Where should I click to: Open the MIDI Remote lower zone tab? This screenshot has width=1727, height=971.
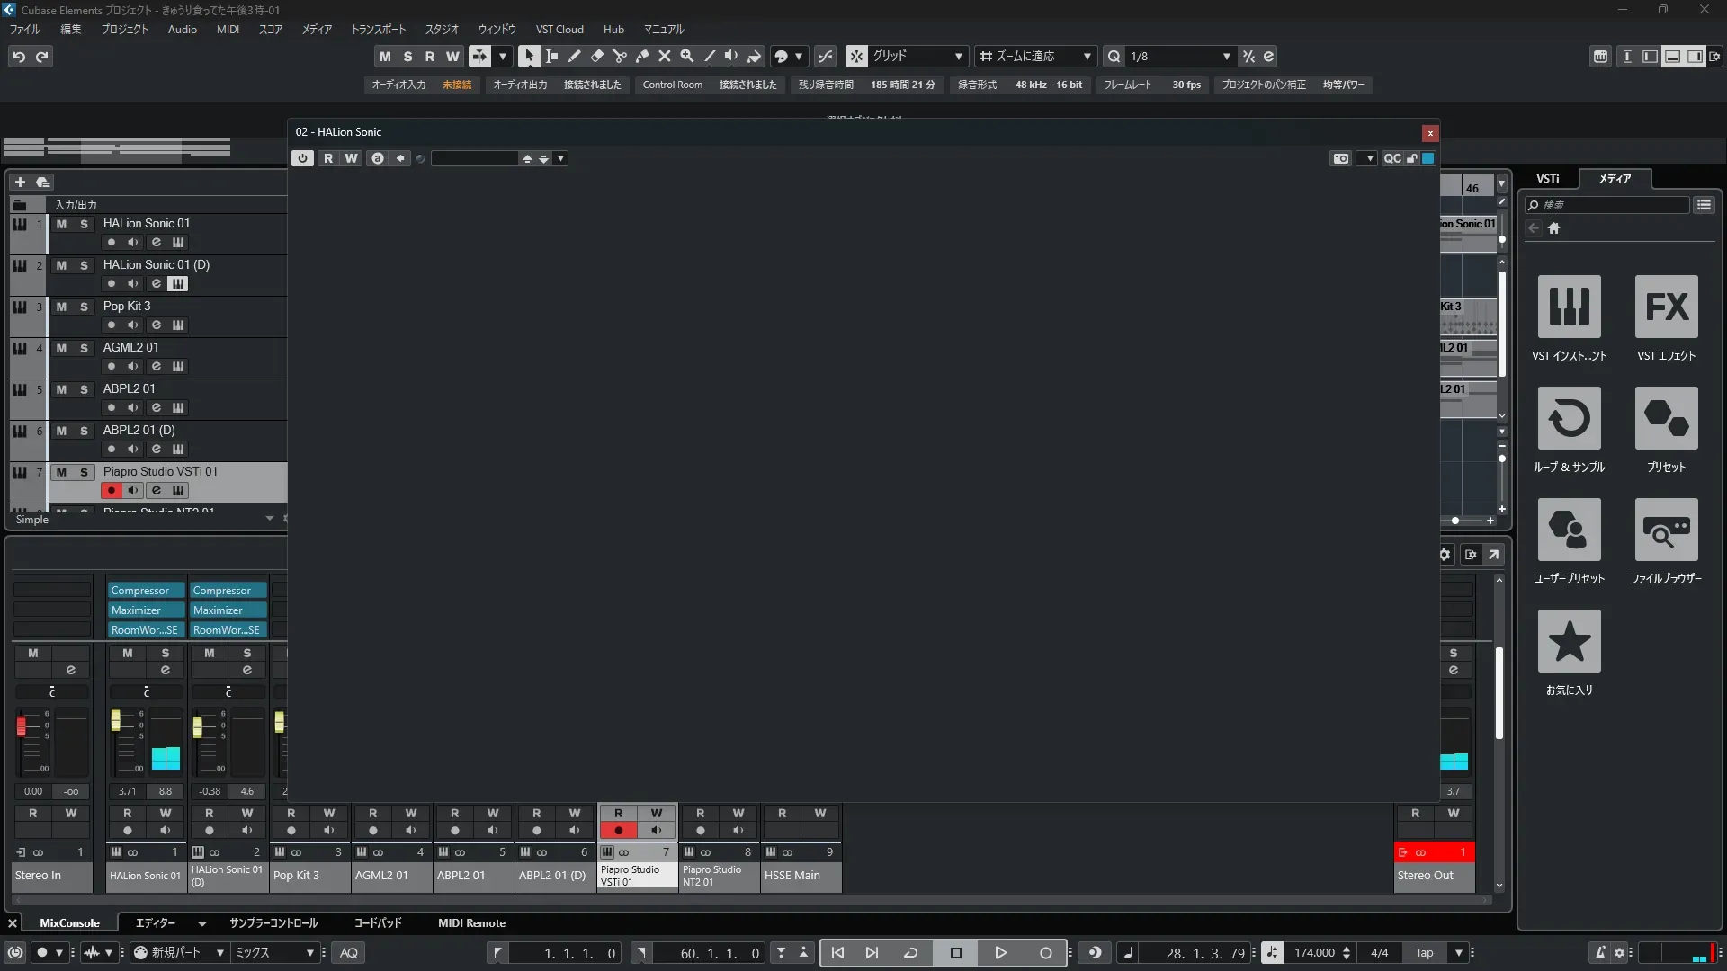point(471,922)
